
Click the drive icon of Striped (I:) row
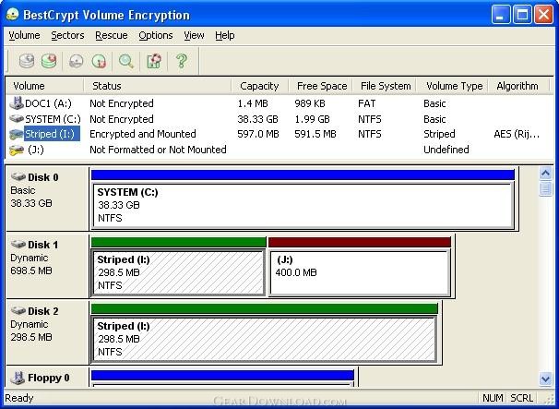(x=17, y=134)
